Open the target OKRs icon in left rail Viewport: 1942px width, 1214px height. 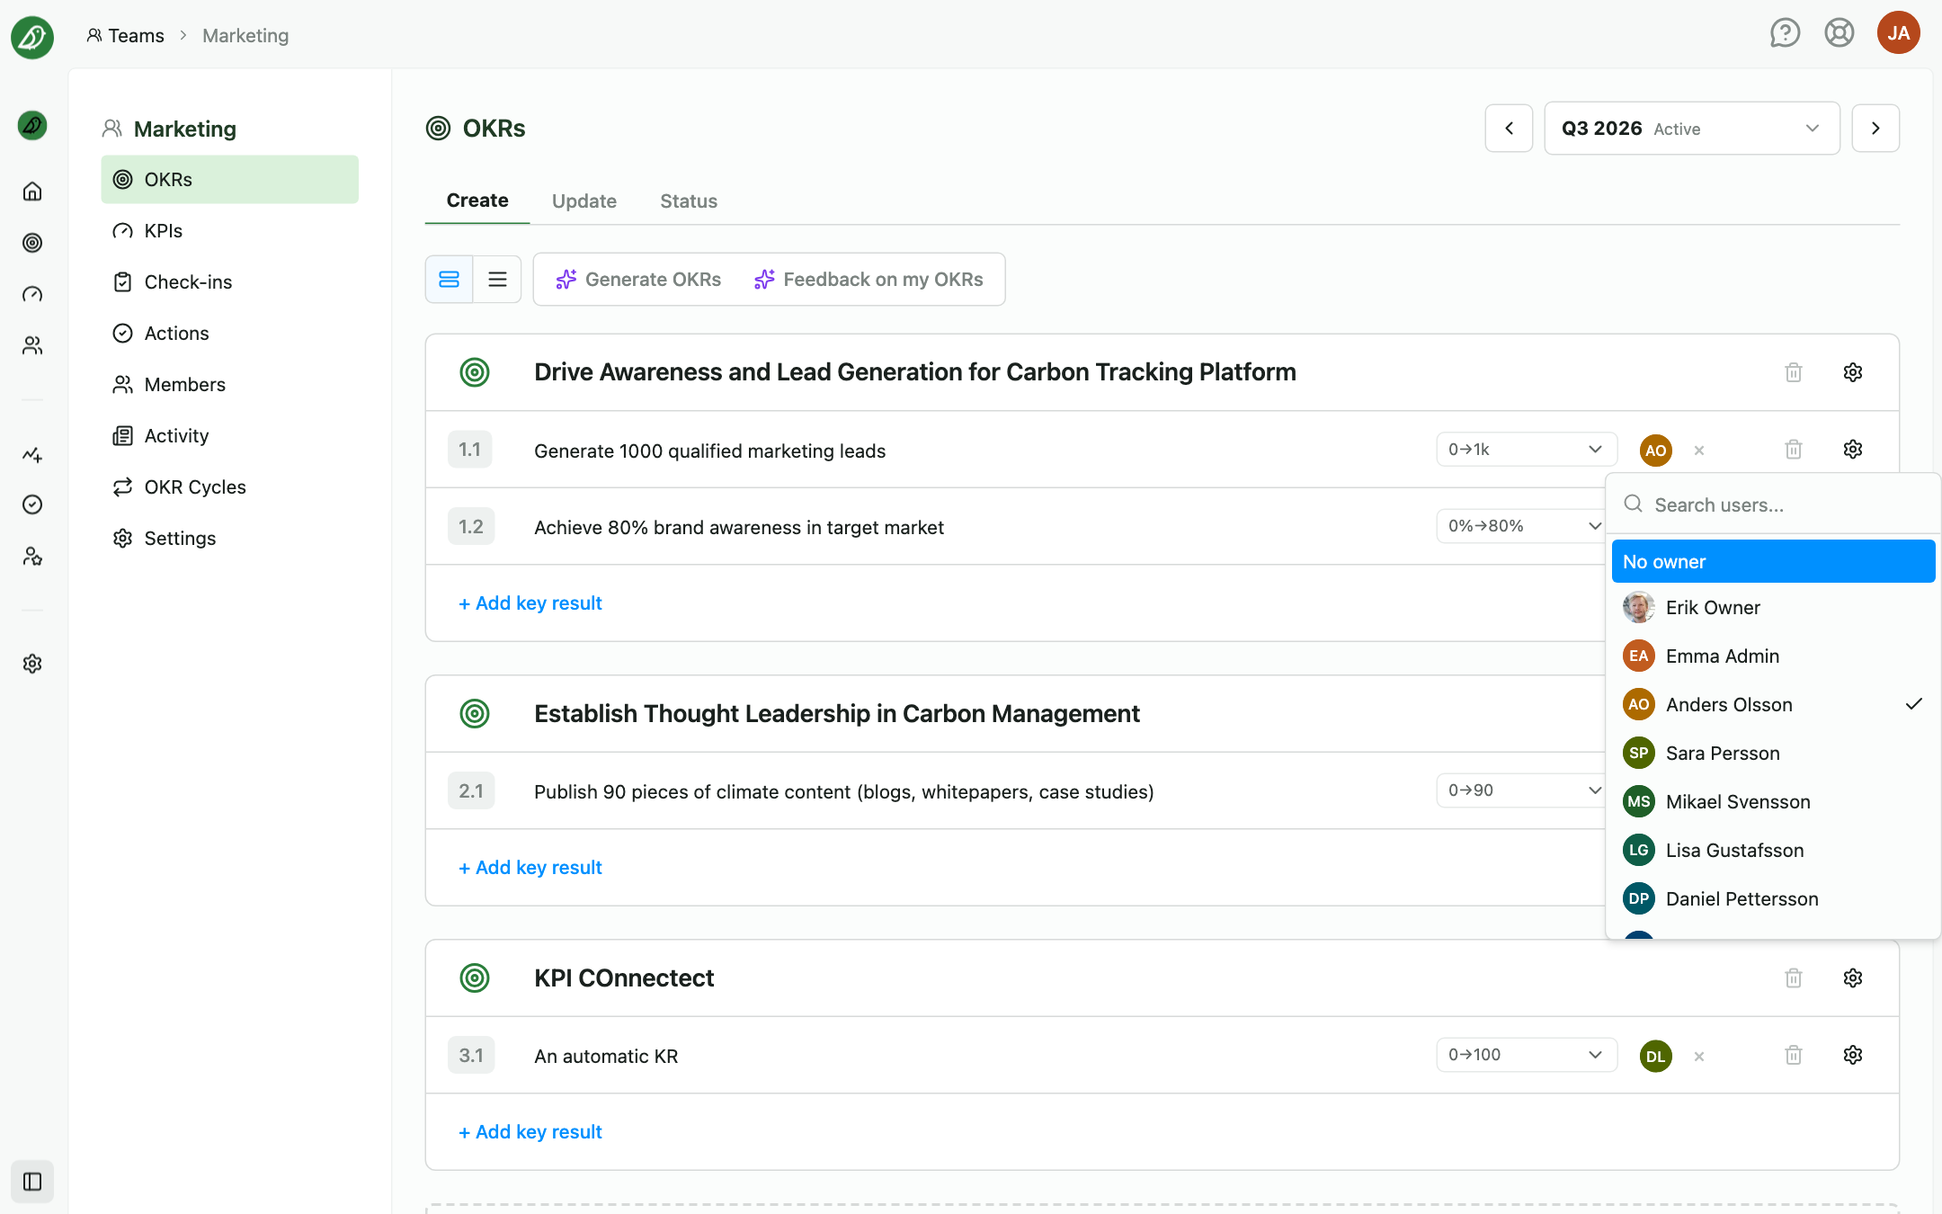tap(32, 243)
